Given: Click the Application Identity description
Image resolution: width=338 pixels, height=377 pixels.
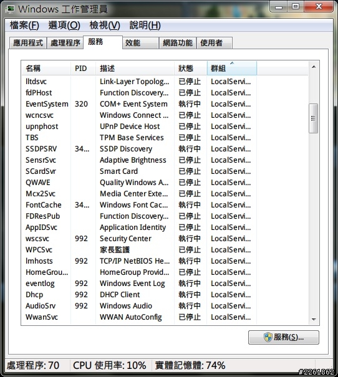Looking at the screenshot, I should 133,227.
